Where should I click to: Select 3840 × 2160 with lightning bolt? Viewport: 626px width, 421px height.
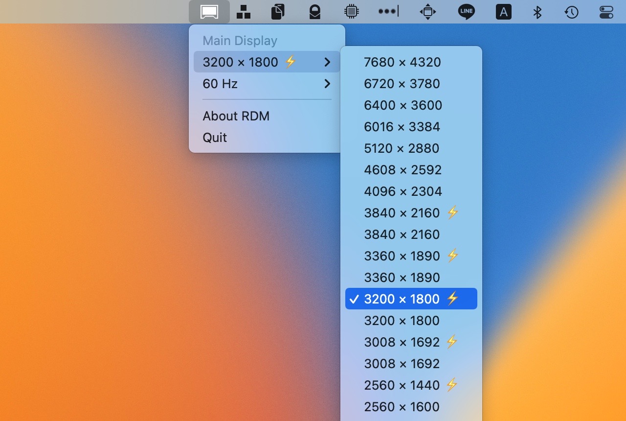pos(411,213)
